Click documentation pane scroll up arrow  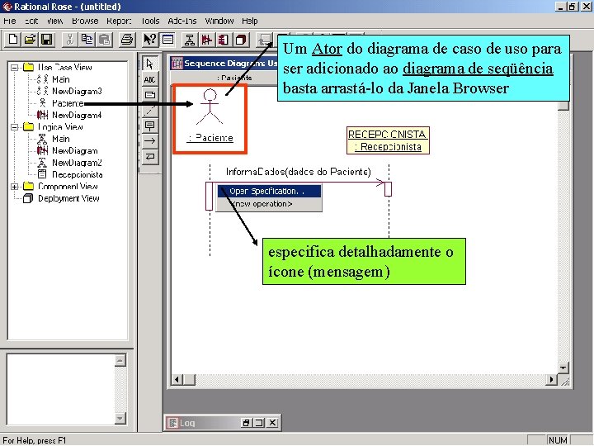pyautogui.click(x=120, y=360)
